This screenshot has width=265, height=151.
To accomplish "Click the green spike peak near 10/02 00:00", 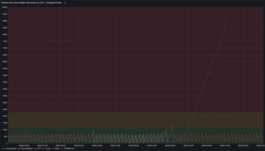I will [94, 131].
